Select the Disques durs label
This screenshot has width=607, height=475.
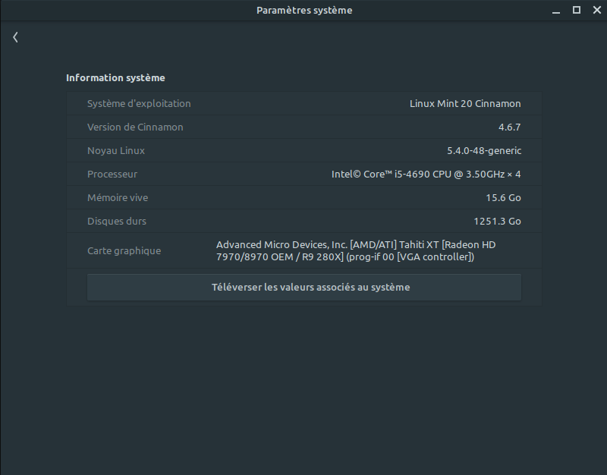(x=117, y=221)
